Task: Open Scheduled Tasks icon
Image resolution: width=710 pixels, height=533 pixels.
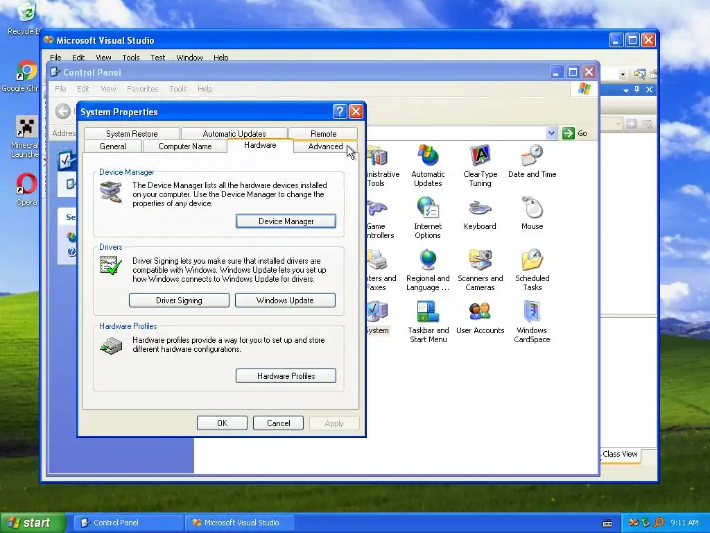Action: [x=532, y=270]
